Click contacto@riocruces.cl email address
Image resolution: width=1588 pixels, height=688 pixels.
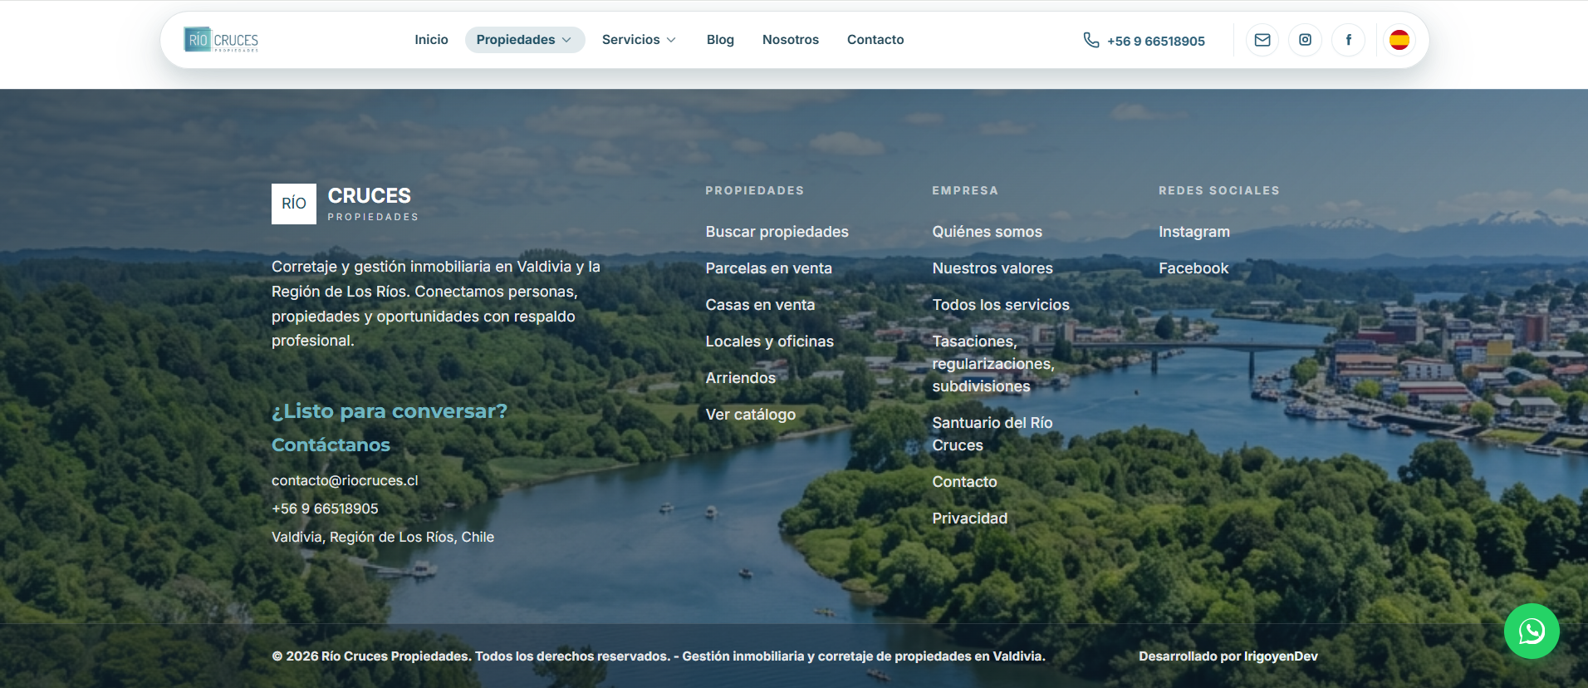coord(345,480)
